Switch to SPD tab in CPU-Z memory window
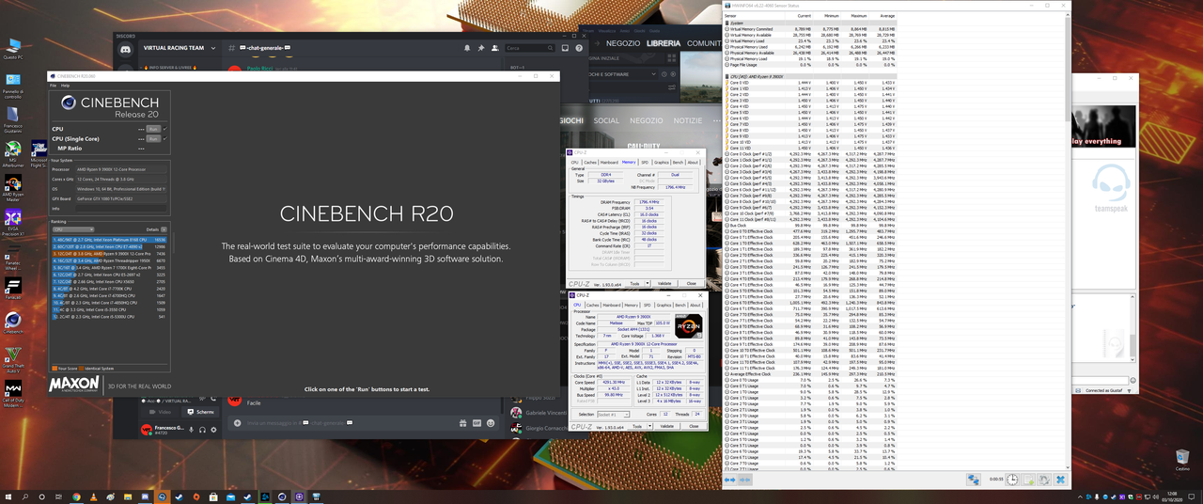This screenshot has height=504, width=1203. point(645,162)
